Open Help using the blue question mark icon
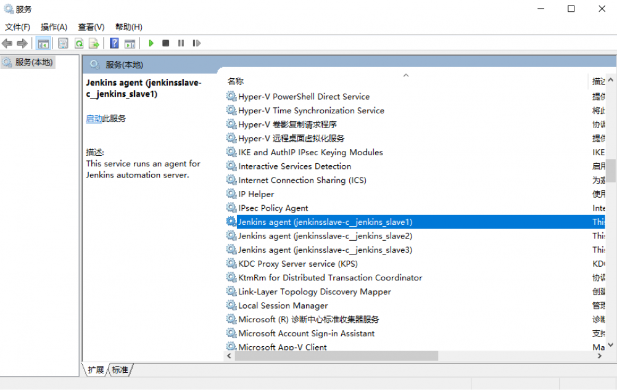Screen dimensions: 617x390 (114, 43)
